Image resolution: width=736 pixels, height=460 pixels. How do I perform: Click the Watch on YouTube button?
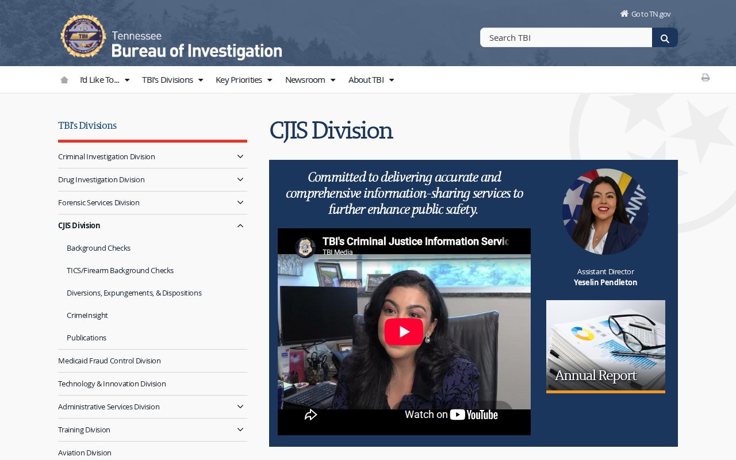[451, 415]
